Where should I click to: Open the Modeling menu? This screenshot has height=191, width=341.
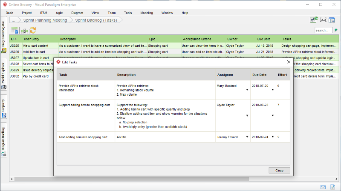[147, 13]
